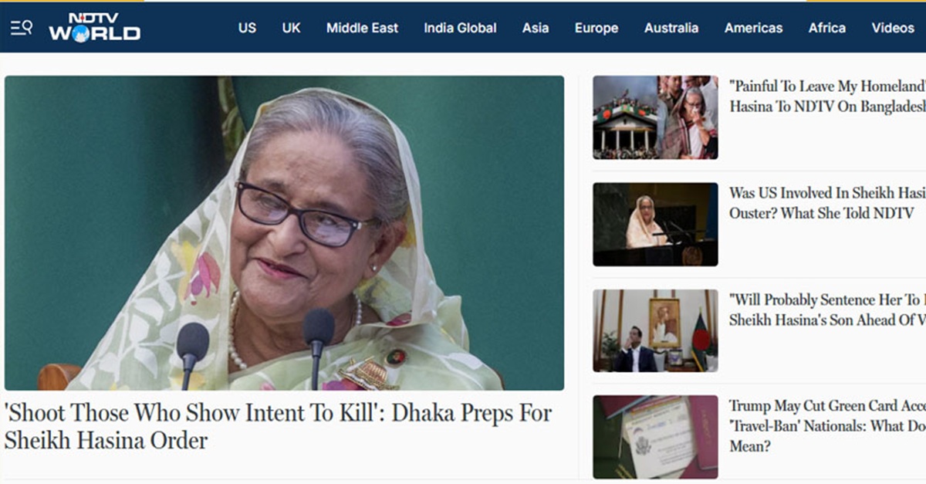Screen dimensions: 926x484
Task: Open thumbnail of parliament crowd and Hasina
Action: tap(655, 117)
